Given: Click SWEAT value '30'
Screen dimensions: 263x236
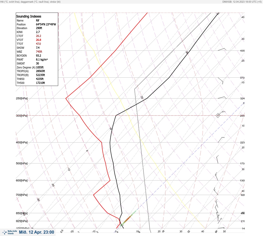Looking at the screenshot, I should point(37,63).
